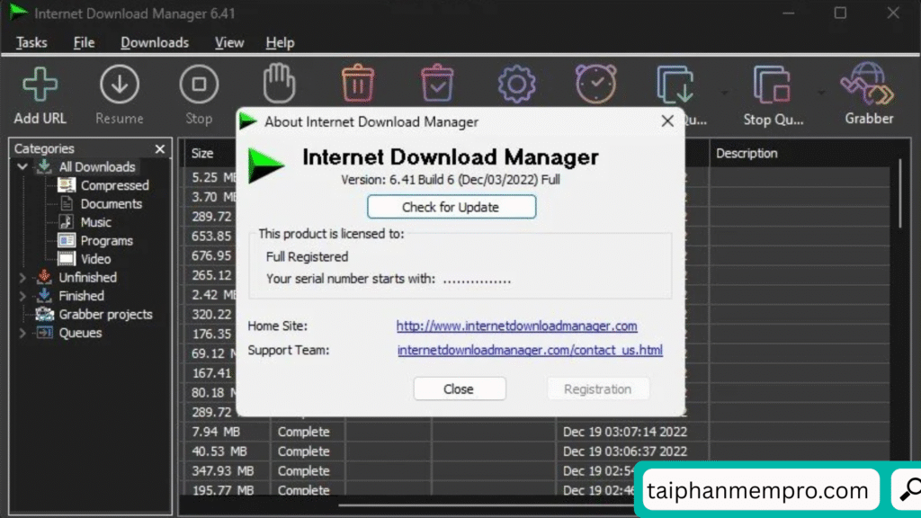Launch the Grabber tool icon
Image resolution: width=921 pixels, height=518 pixels.
[869, 85]
